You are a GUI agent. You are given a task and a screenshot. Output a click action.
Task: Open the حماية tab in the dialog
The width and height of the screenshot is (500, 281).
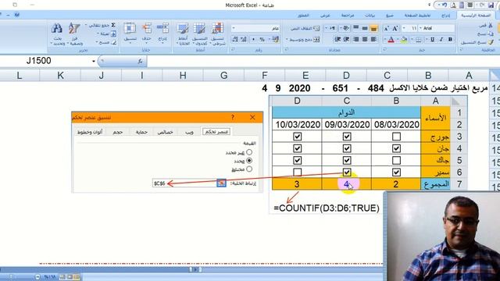[141, 132]
